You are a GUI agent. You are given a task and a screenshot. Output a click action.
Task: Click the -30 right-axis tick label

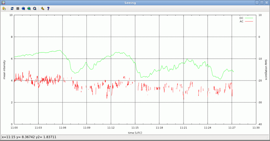point(260,102)
